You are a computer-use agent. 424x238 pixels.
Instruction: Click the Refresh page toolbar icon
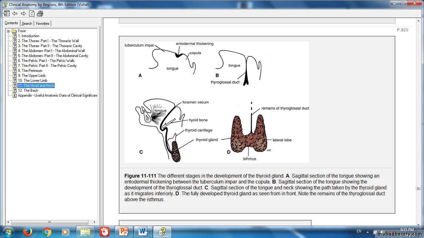pos(32,13)
